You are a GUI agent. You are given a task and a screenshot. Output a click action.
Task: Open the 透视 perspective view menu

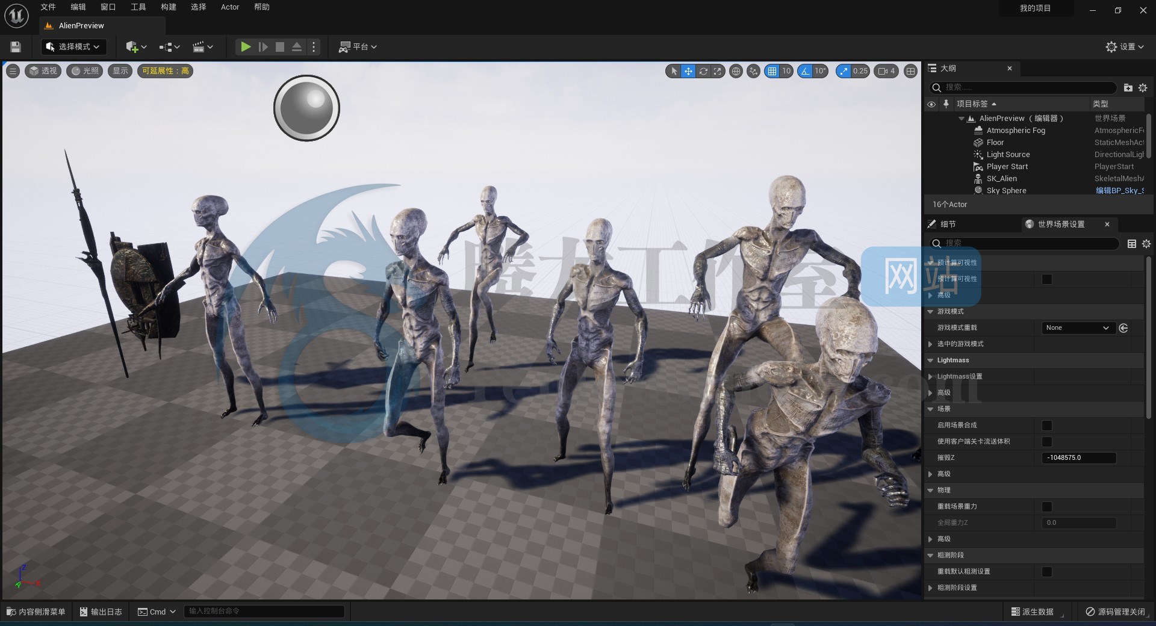43,71
